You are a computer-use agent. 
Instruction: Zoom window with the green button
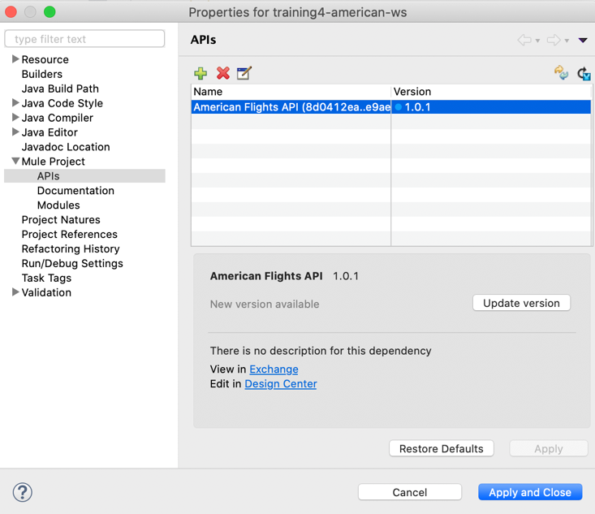[50, 12]
